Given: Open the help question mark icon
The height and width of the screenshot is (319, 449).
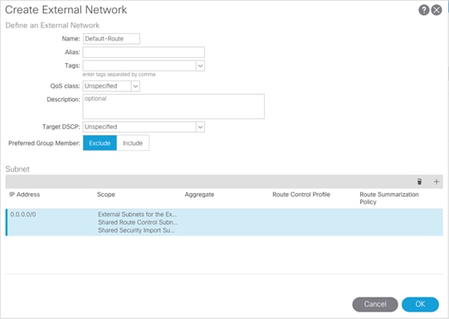Looking at the screenshot, I should (x=423, y=10).
